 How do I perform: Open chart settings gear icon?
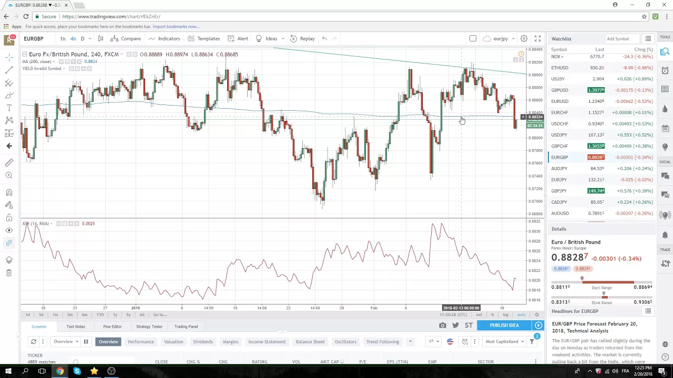coord(524,38)
